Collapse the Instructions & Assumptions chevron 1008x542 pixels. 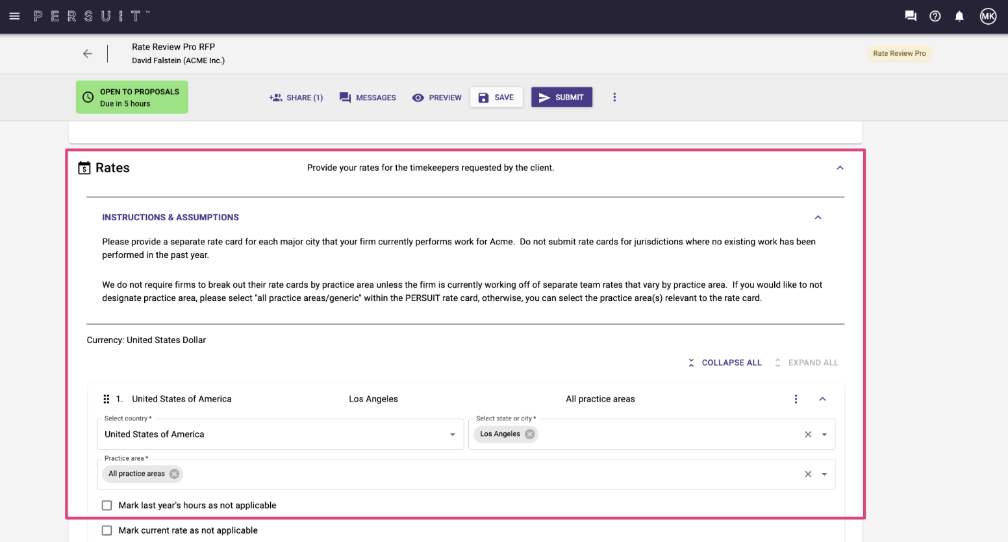pos(818,218)
